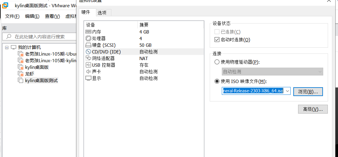This screenshot has height=157, width=338.
Task: Select the kylin桌面版测试 VM entry
Action: [41, 81]
